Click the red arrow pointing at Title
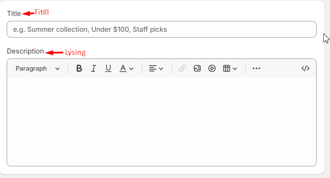330x178 pixels. coord(28,13)
